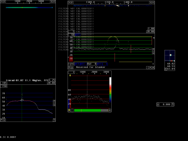Edit the 25 value in wide waterfall
The image size is (188, 141).
(x=52, y=80)
